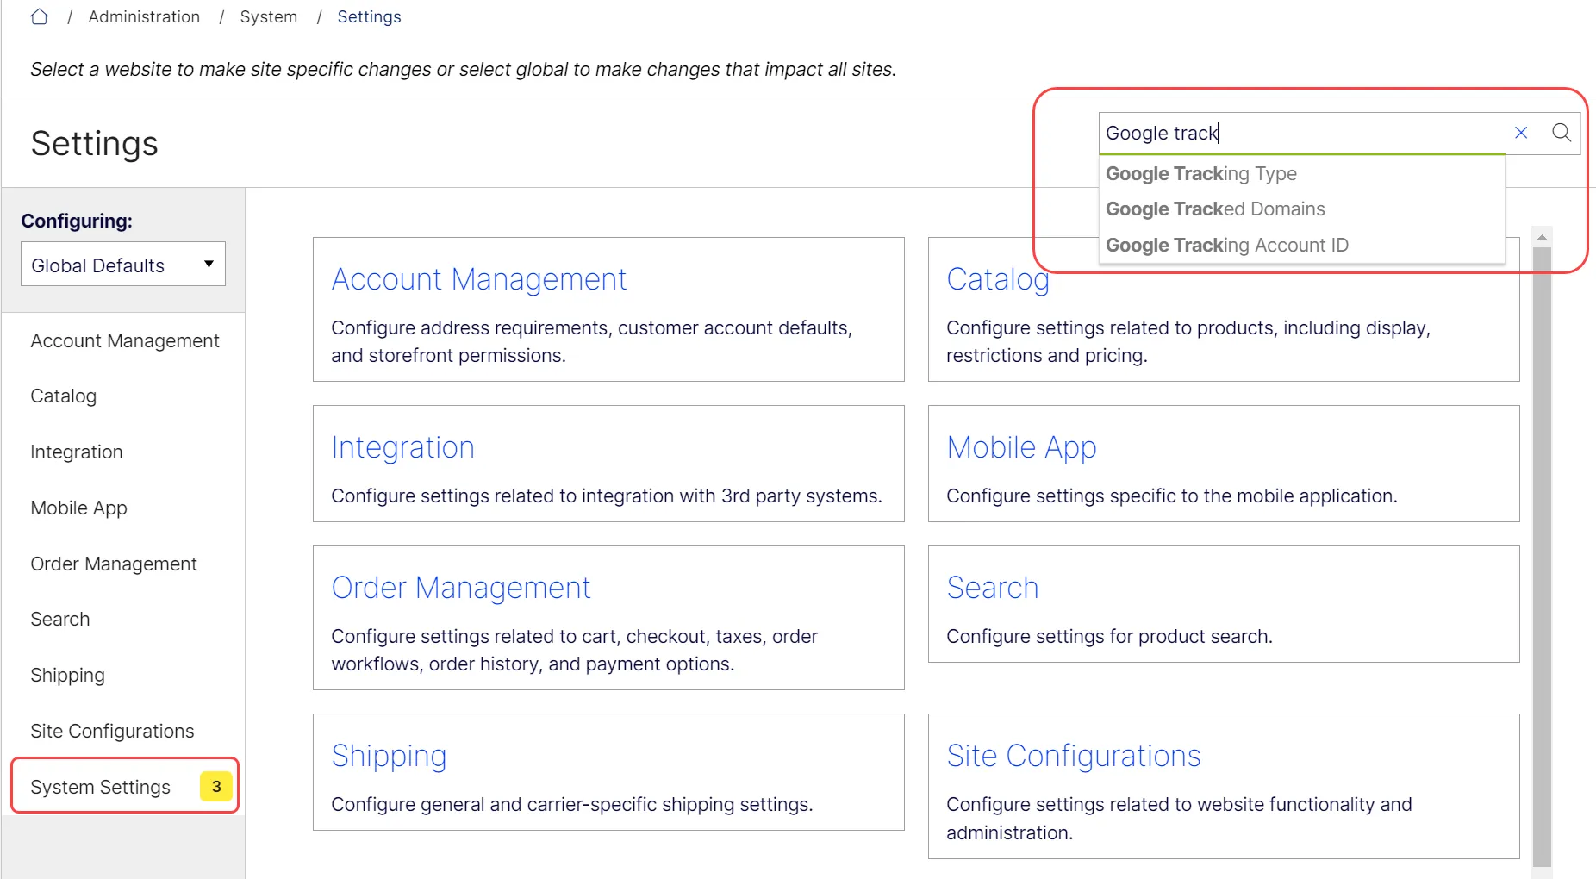This screenshot has height=879, width=1596.
Task: Open the Shipping card heading
Action: [x=390, y=756]
